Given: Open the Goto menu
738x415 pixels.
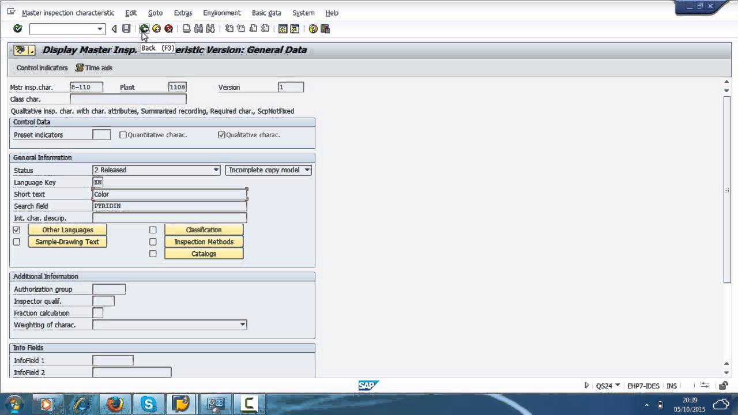Looking at the screenshot, I should (x=155, y=13).
